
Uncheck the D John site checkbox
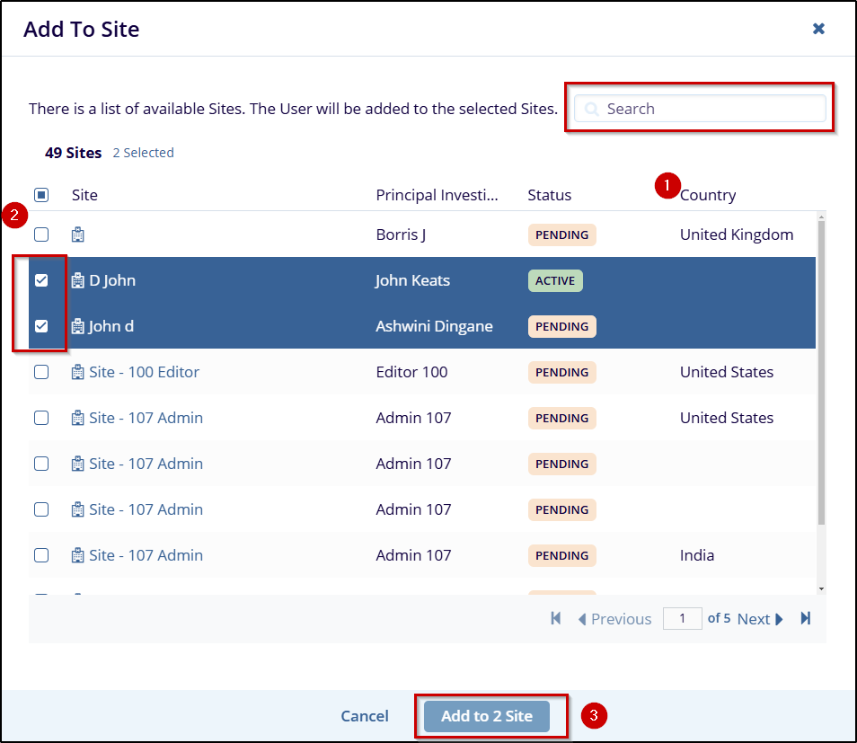[41, 280]
